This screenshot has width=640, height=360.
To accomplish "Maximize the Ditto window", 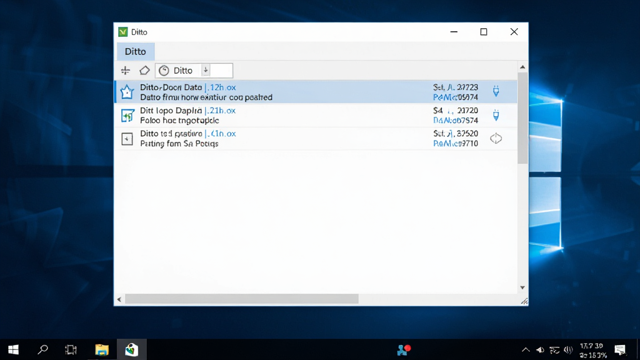I will pyautogui.click(x=484, y=32).
